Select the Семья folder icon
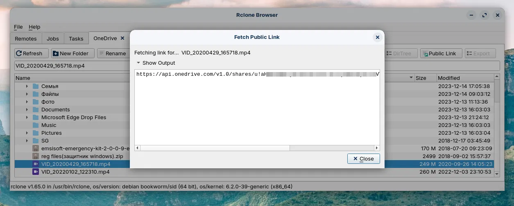The image size is (514, 206). (x=36, y=86)
